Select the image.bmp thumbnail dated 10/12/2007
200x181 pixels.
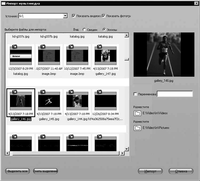[x=77, y=57]
